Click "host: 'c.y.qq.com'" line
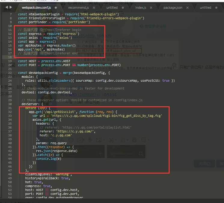Image resolution: width=224 pixels, height=203 pixels. (56, 135)
